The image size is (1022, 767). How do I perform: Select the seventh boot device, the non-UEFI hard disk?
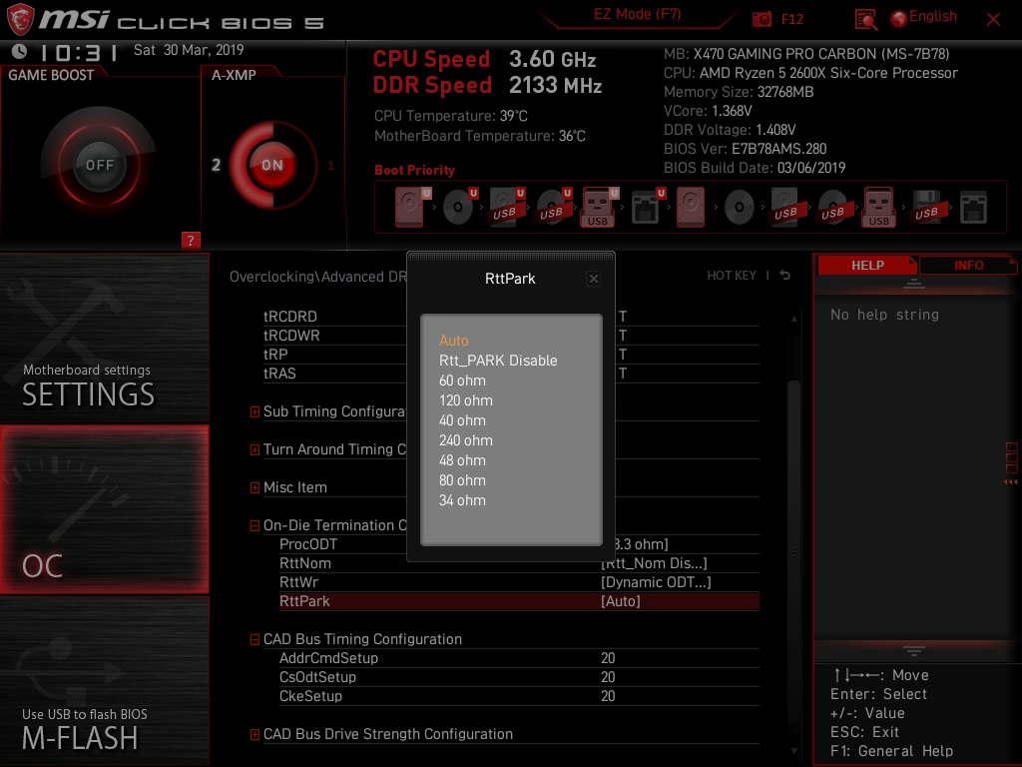point(691,207)
